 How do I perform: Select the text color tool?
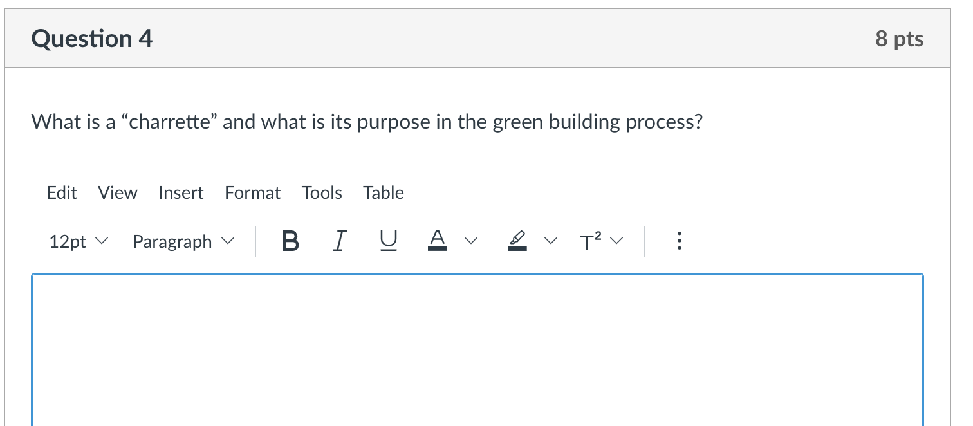(x=437, y=241)
